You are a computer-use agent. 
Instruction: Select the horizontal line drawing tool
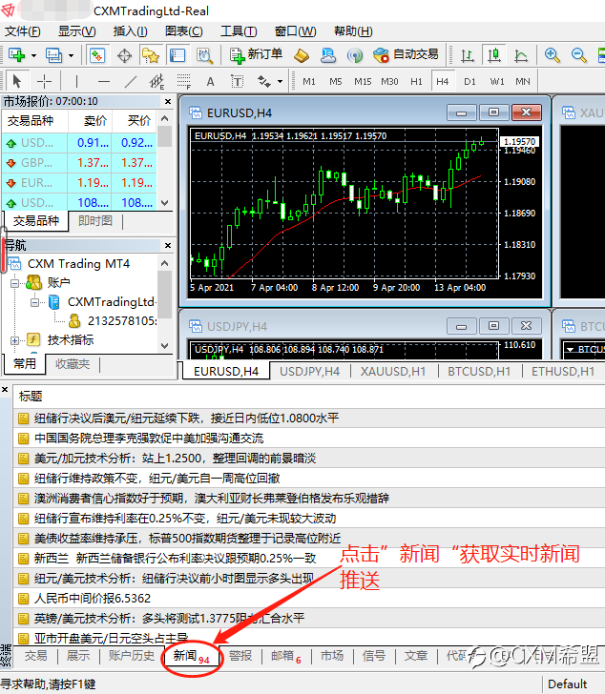[x=104, y=81]
